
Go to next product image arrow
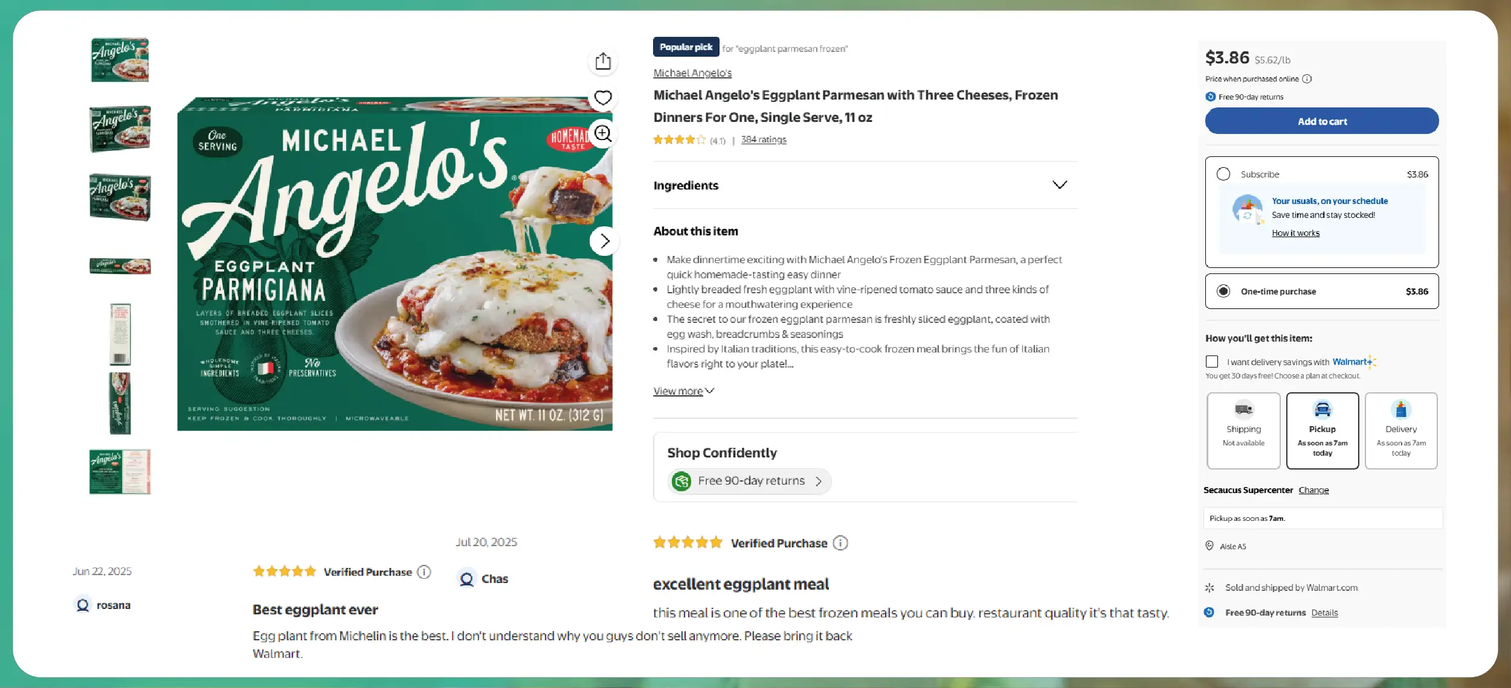point(604,241)
